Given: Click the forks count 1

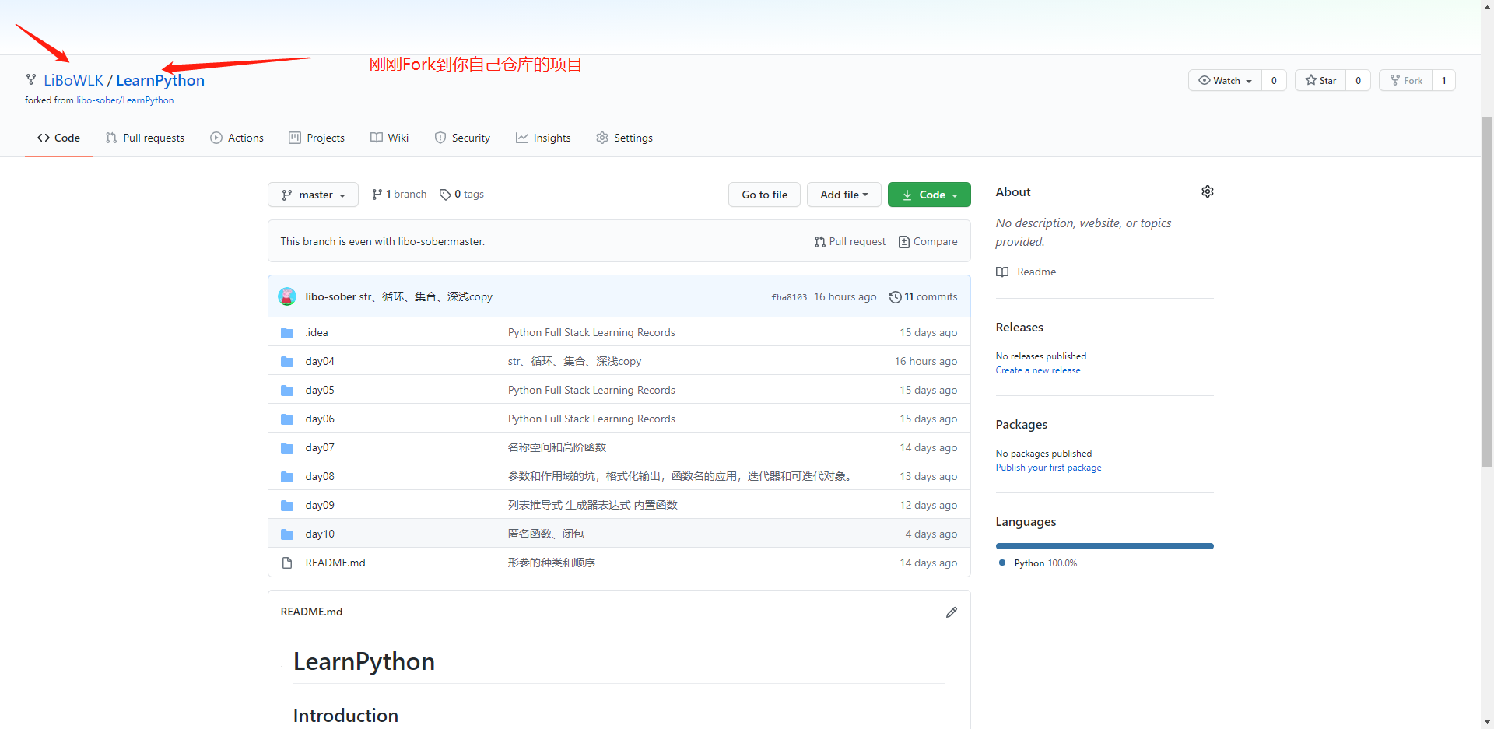Looking at the screenshot, I should click(1444, 80).
